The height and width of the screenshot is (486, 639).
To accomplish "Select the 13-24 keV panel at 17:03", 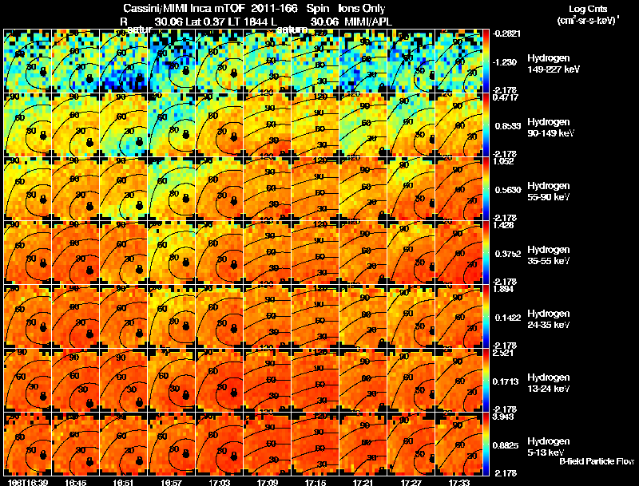I will [219, 381].
